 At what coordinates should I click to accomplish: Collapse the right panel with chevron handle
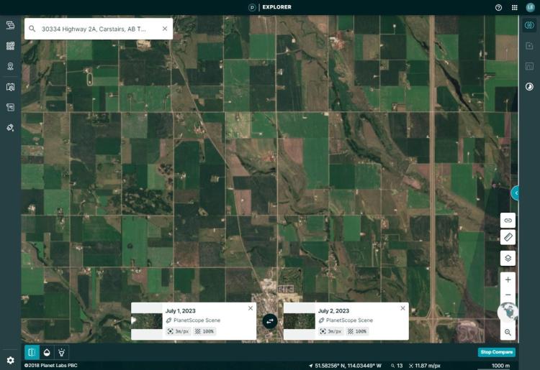(516, 193)
